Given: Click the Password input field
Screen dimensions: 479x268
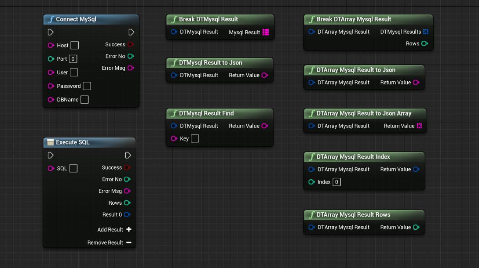Looking at the screenshot, I should [87, 86].
